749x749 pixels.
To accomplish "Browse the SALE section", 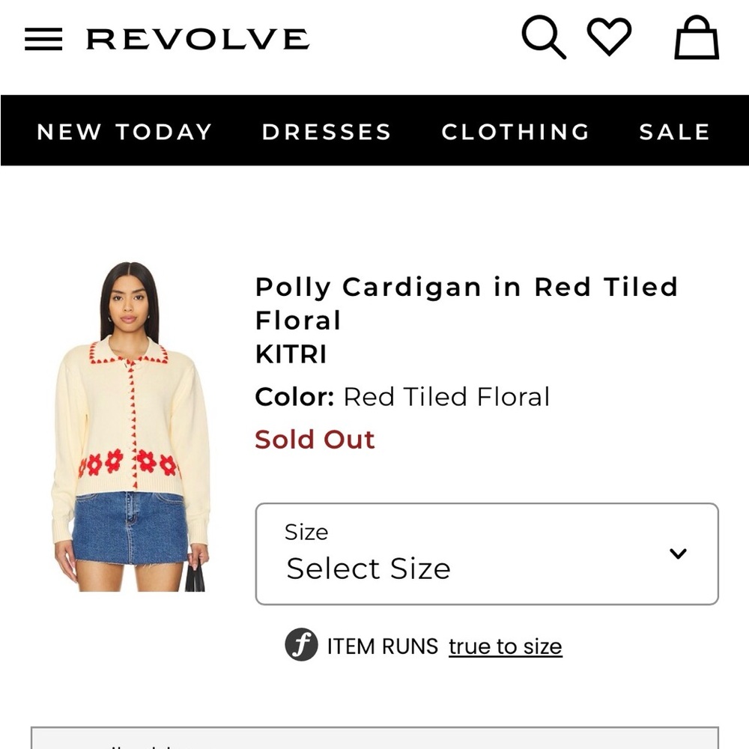I will (675, 131).
